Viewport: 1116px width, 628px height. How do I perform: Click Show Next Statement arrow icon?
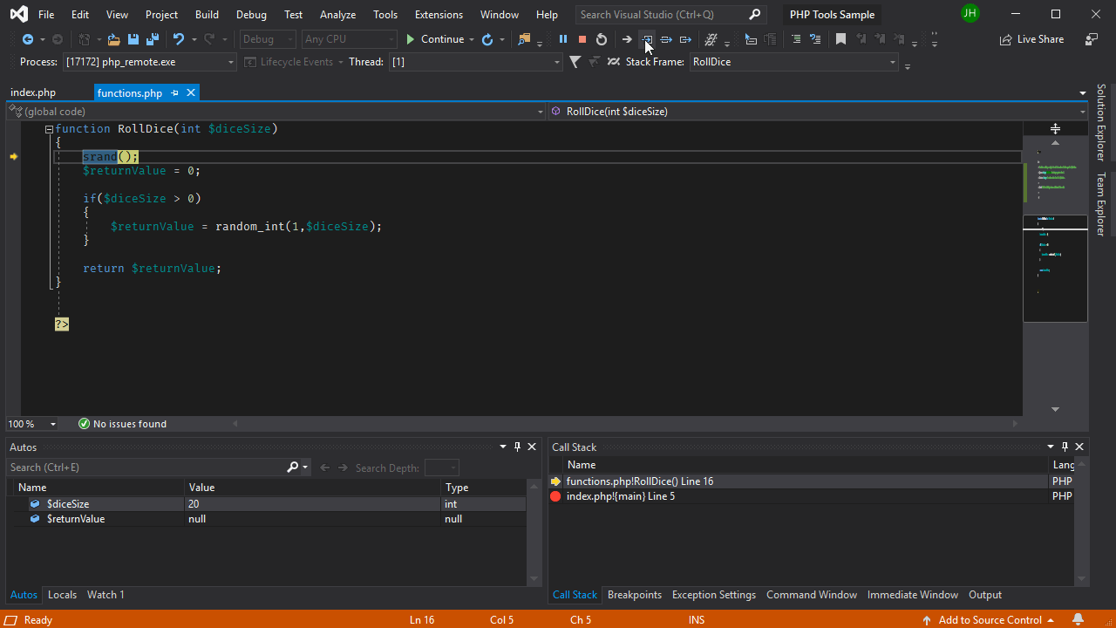(x=627, y=39)
